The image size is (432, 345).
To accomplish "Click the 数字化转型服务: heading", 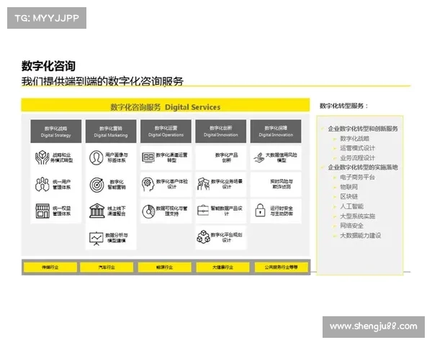I will (x=343, y=106).
